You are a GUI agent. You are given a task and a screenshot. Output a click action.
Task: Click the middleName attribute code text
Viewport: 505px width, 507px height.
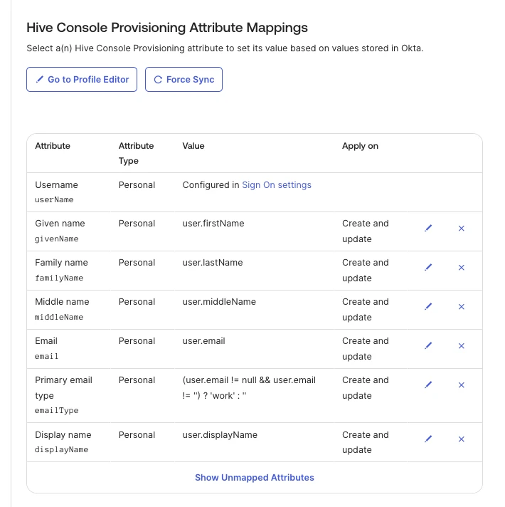pos(59,317)
